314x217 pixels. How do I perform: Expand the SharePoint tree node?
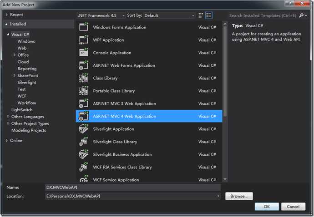15,75
